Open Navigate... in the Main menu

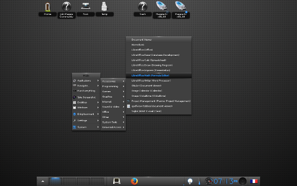pos(86,86)
